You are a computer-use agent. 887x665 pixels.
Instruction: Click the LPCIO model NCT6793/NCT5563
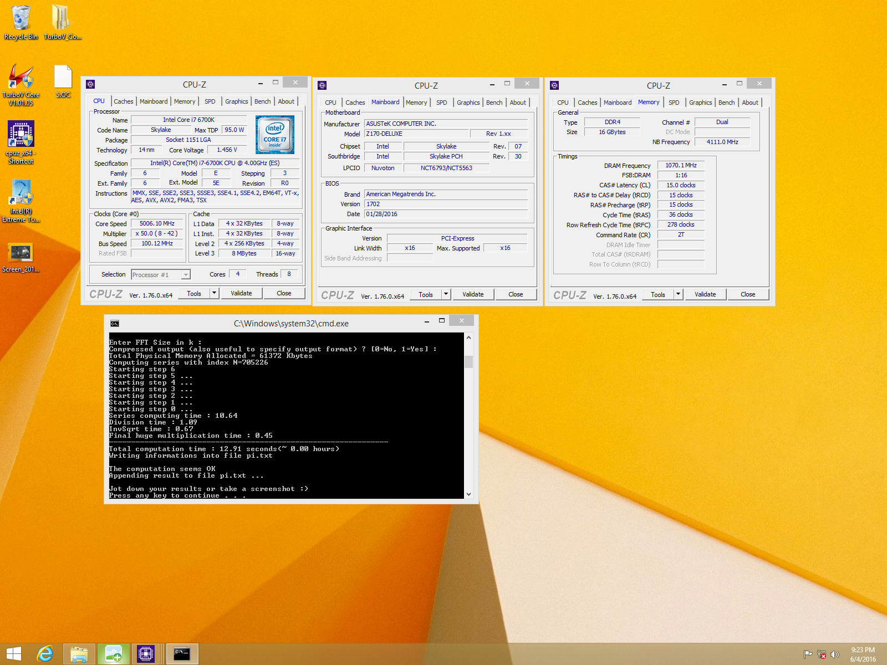(446, 168)
